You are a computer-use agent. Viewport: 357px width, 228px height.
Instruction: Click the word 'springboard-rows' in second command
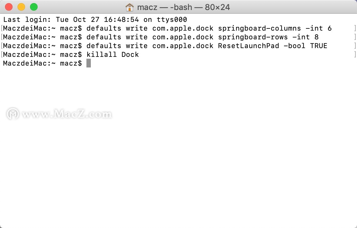coord(253,37)
